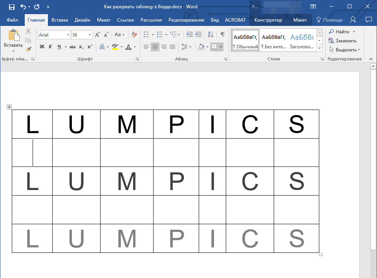
Task: Toggle paragraph marks (¶) display
Action: point(222,35)
